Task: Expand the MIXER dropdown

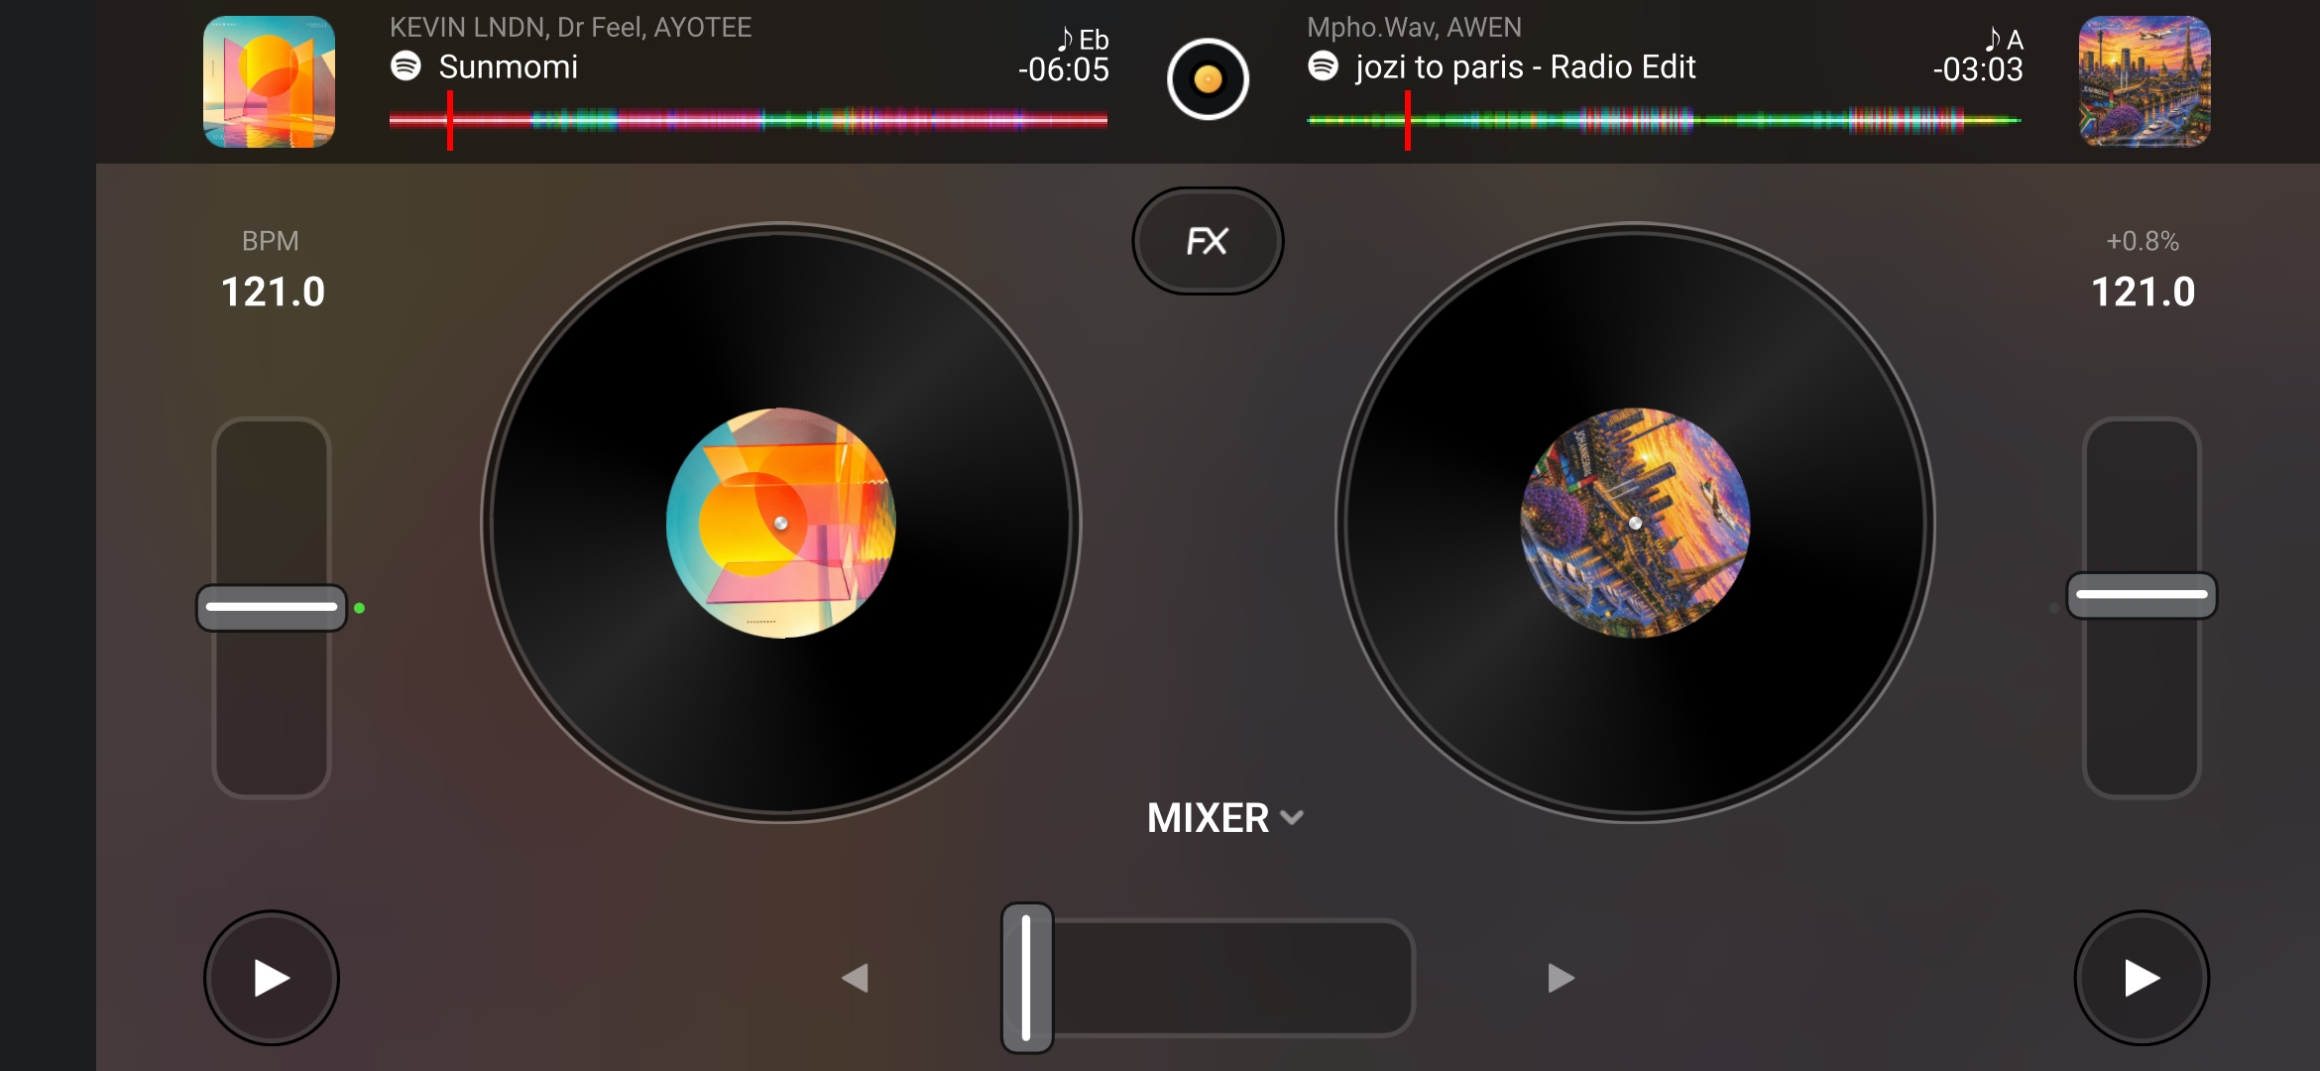Action: pos(1225,818)
